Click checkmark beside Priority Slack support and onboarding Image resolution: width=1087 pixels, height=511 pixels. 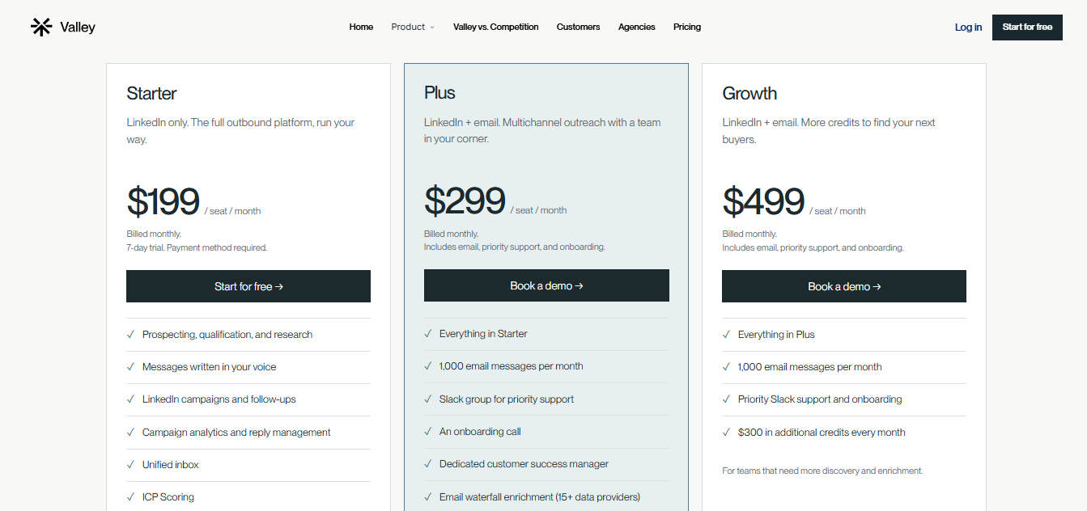726,399
